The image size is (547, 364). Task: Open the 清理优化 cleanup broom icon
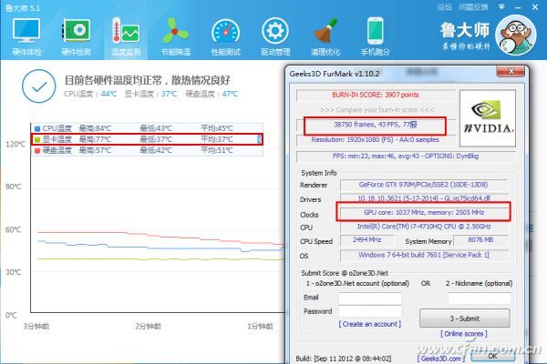[x=325, y=37]
